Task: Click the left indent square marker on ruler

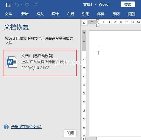Action: (x=98, y=26)
